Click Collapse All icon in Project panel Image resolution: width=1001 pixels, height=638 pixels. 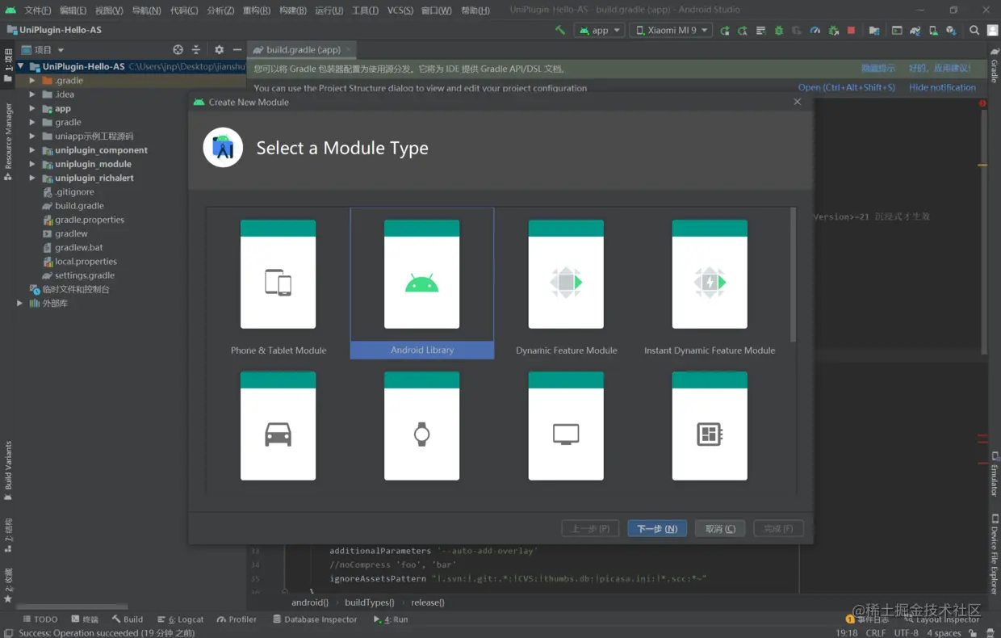point(195,49)
